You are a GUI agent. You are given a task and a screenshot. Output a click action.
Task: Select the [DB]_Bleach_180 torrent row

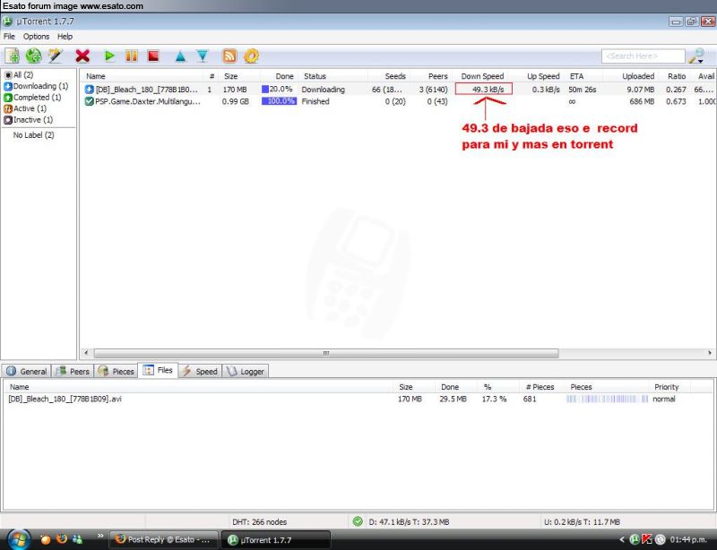[x=398, y=90]
